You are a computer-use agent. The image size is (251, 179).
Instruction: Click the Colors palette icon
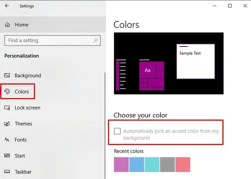click(7, 91)
